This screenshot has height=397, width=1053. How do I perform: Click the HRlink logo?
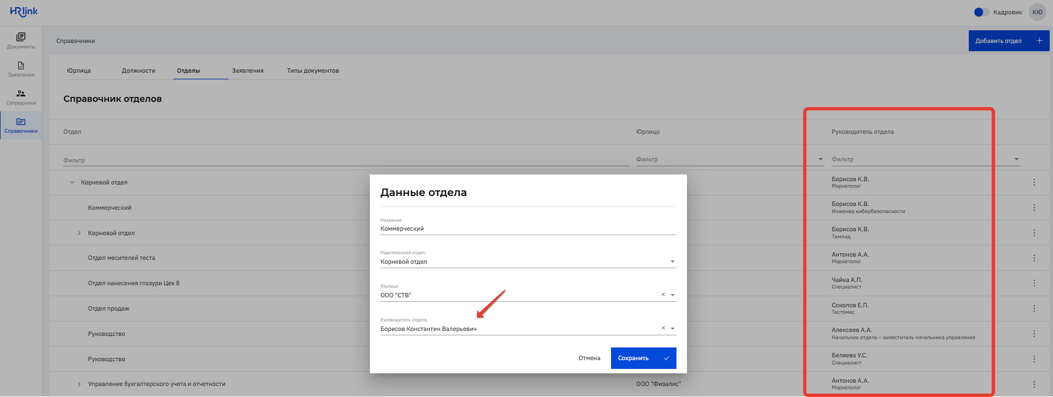coord(24,12)
